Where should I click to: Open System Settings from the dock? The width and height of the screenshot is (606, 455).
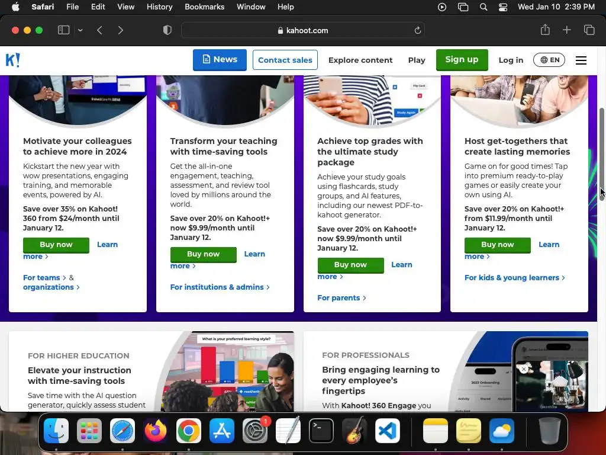[x=255, y=431]
